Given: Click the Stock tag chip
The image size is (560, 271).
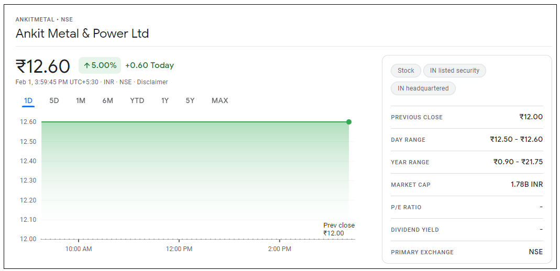Looking at the screenshot, I should (x=405, y=71).
